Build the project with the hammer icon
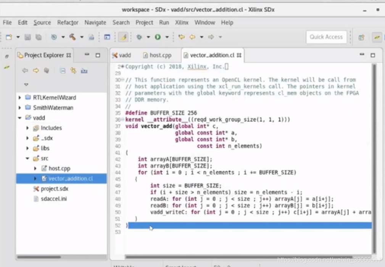The height and width of the screenshot is (267, 385). pyautogui.click(x=72, y=37)
